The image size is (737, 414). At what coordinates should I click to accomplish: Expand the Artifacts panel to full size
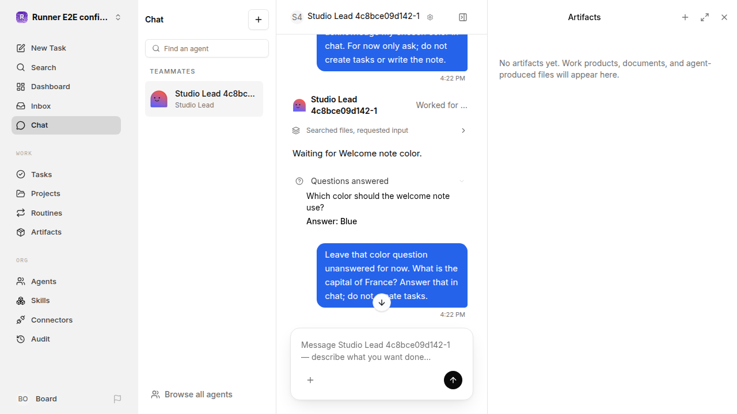705,17
